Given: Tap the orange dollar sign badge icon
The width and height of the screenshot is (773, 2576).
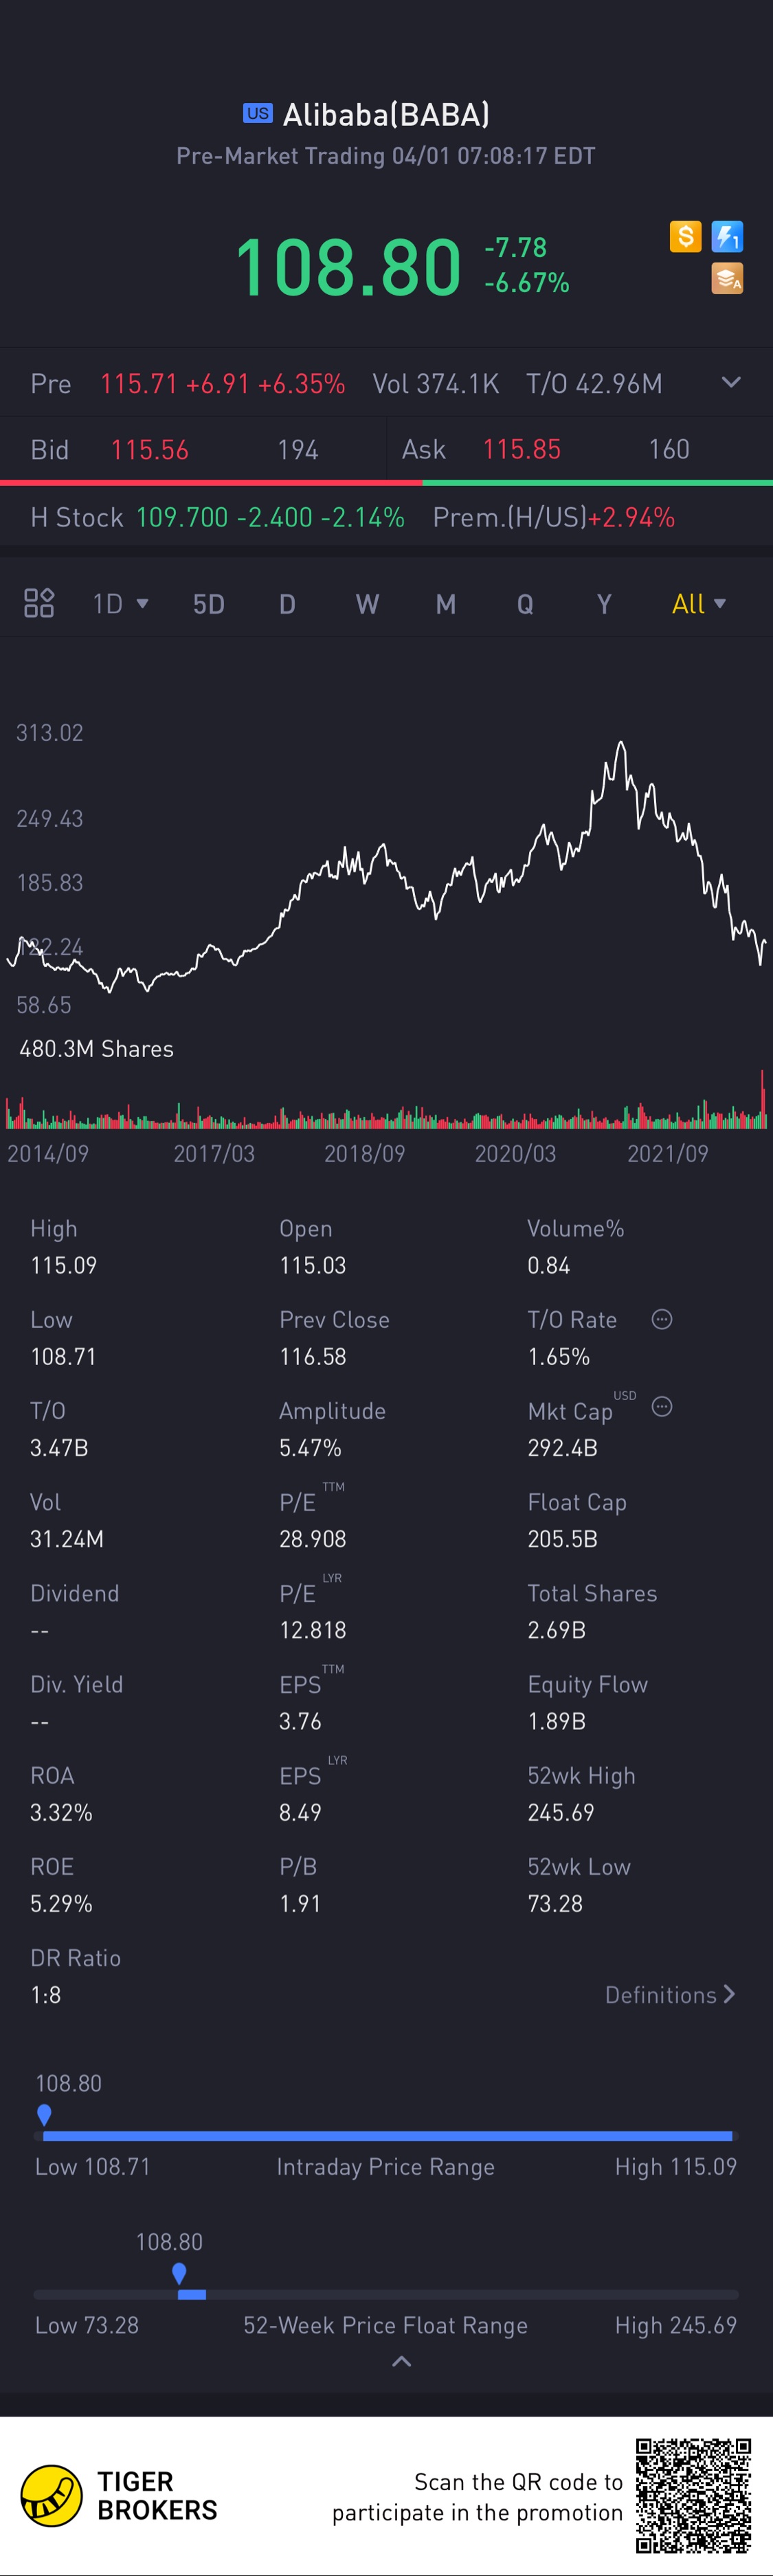Looking at the screenshot, I should pos(685,237).
